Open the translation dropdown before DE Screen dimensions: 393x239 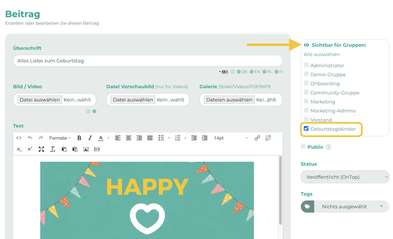(223, 72)
